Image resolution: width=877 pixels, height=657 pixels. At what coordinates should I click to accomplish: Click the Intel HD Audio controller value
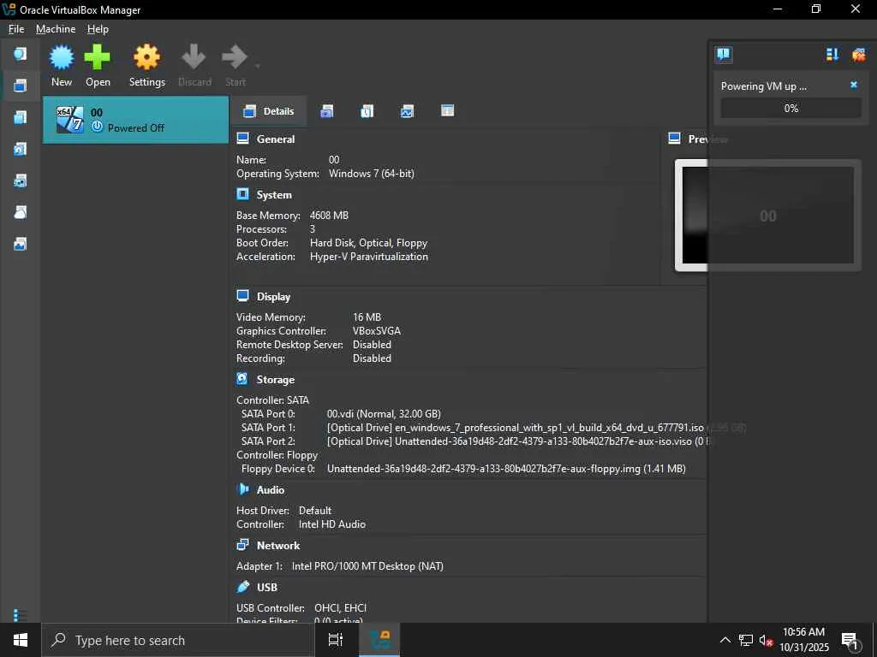(x=331, y=524)
